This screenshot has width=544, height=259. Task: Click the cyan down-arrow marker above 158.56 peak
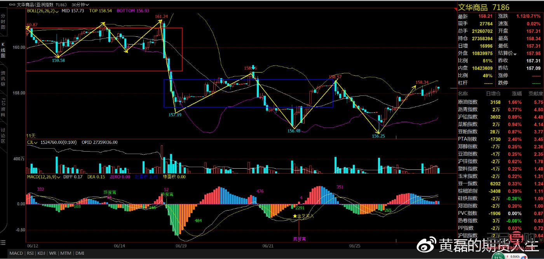coord(253,67)
